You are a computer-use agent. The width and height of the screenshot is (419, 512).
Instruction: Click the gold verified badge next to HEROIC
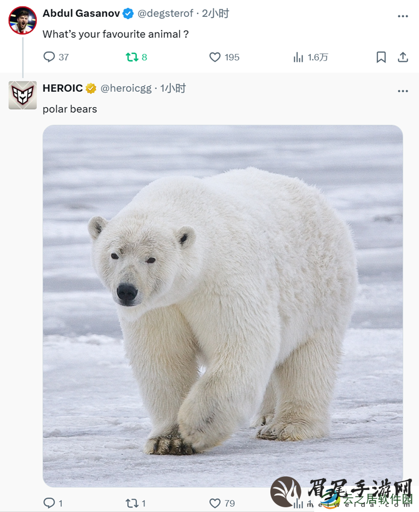91,89
